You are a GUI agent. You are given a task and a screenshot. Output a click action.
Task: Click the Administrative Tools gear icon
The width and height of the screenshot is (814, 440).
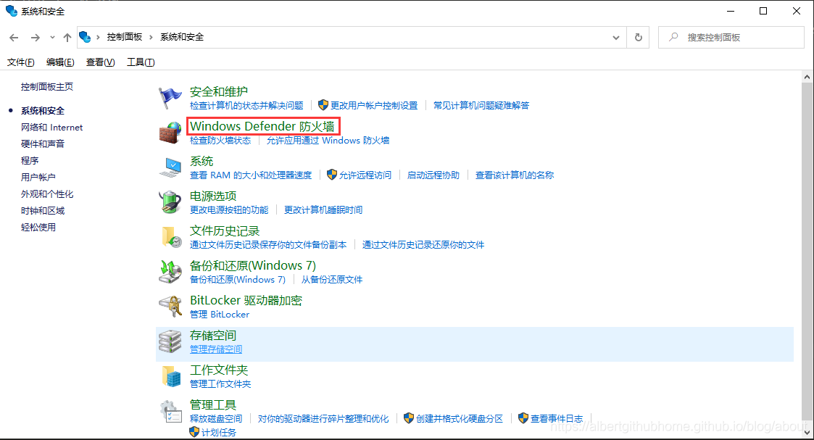(x=170, y=411)
